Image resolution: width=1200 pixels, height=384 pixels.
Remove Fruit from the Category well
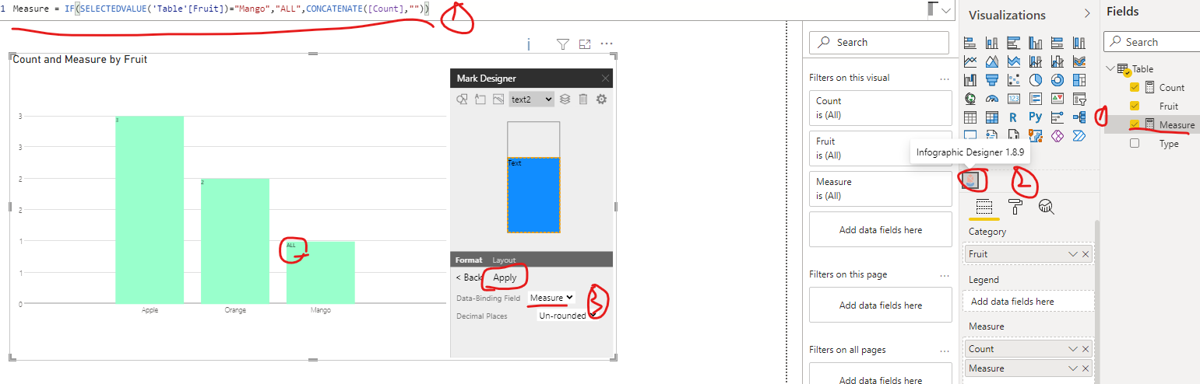tap(1086, 254)
